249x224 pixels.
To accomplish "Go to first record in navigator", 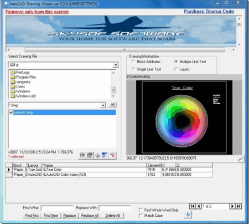I will click(x=193, y=206).
